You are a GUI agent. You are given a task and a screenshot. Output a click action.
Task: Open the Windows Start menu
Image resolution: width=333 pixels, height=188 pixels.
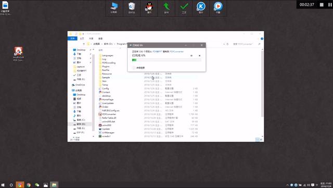click(3, 185)
